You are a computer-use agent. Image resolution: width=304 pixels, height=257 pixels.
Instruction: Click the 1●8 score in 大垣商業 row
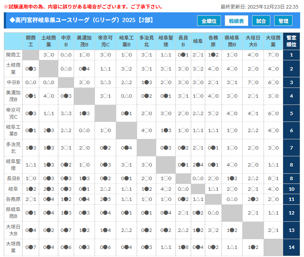click(x=183, y=247)
